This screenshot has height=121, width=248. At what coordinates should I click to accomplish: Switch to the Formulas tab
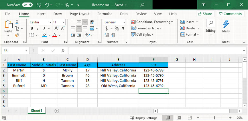point(105,14)
